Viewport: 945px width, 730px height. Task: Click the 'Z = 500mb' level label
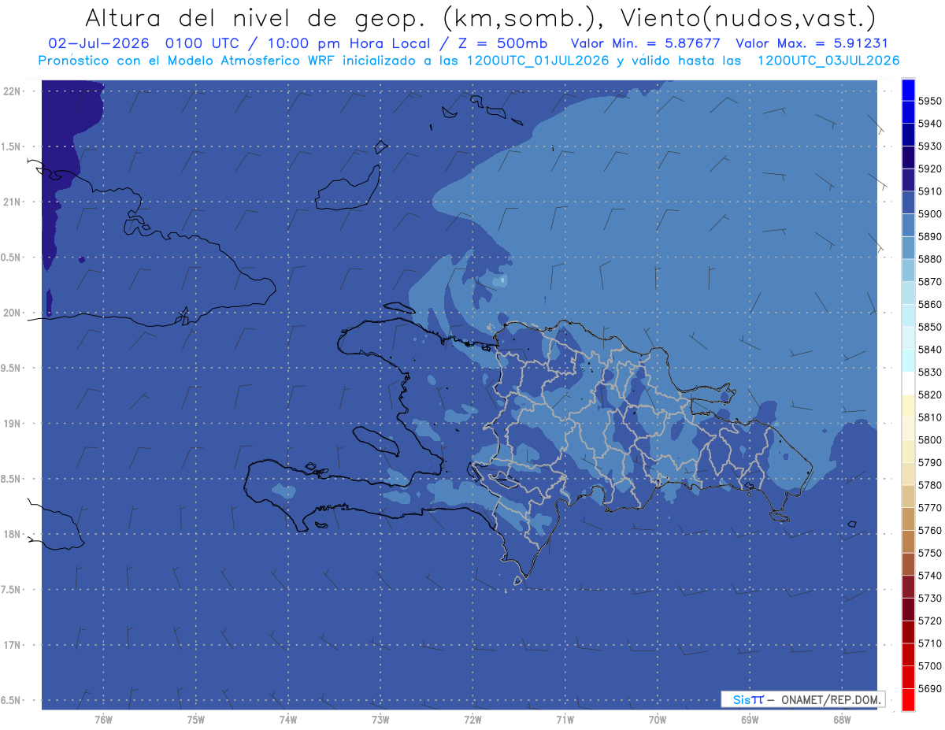501,43
